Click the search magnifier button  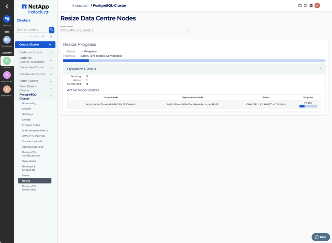coord(51,30)
